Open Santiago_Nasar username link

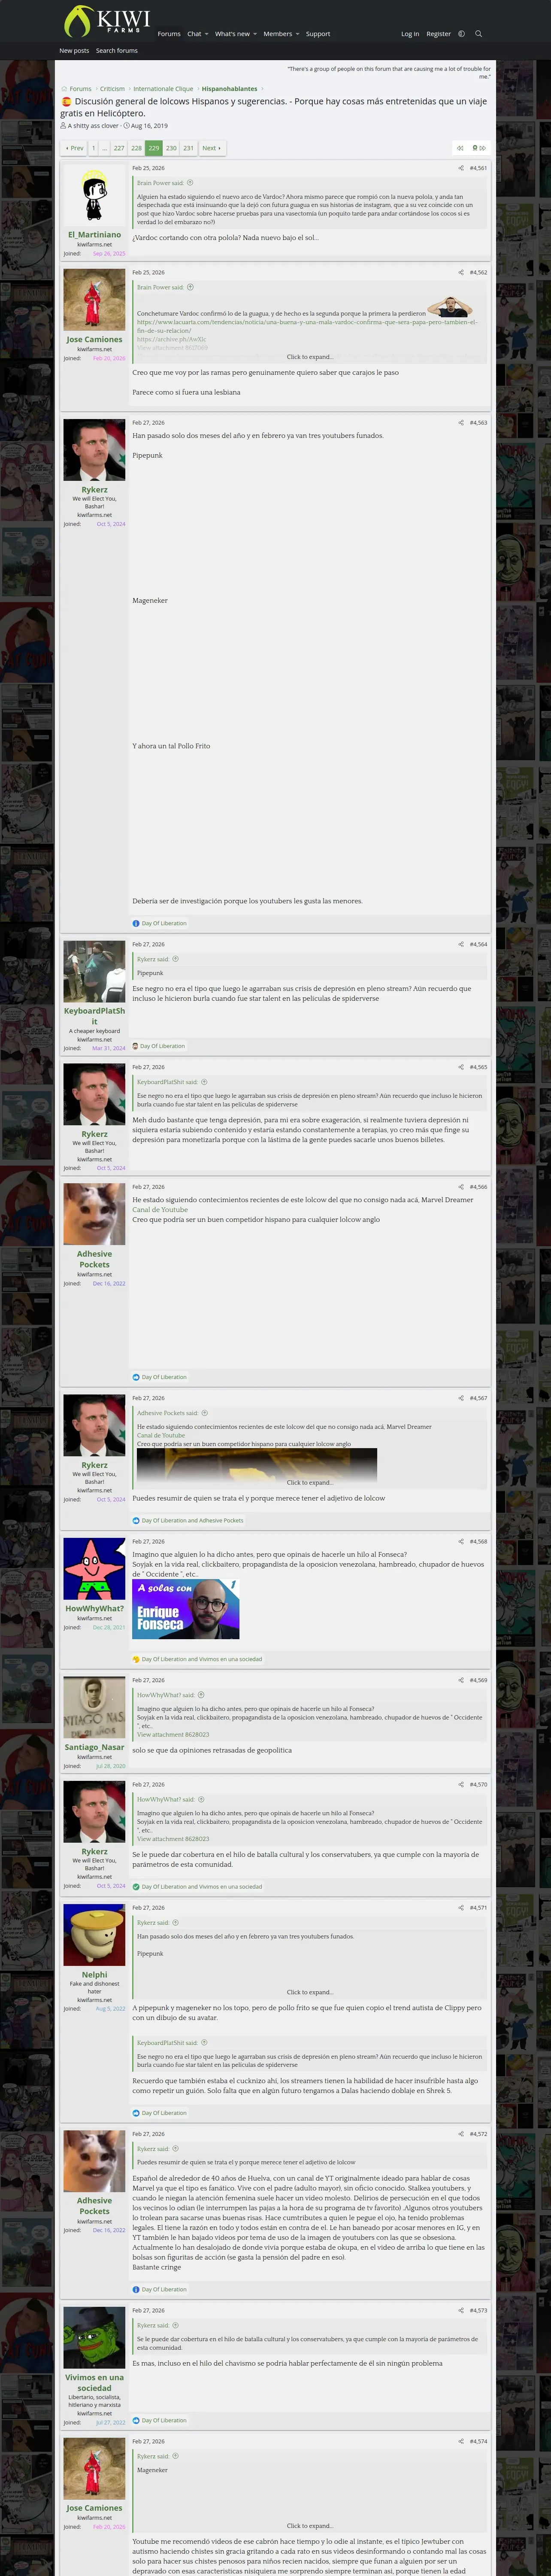tap(94, 1748)
